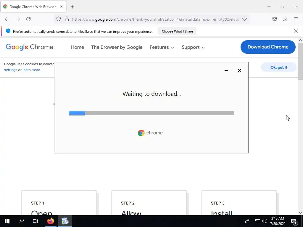Open the tracking protection shield icon
This screenshot has width=303, height=227.
[59, 19]
